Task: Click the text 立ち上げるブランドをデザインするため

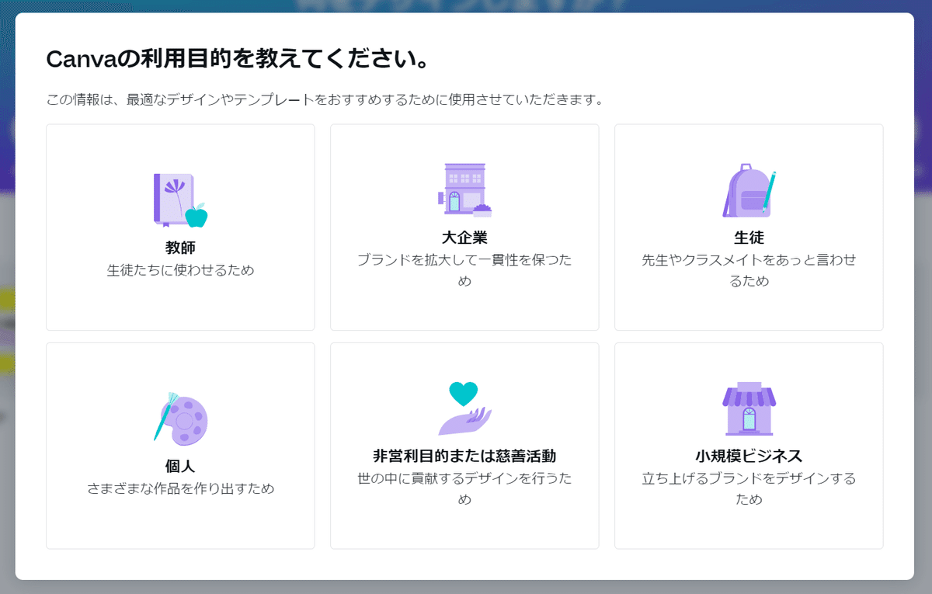Action: [x=749, y=488]
